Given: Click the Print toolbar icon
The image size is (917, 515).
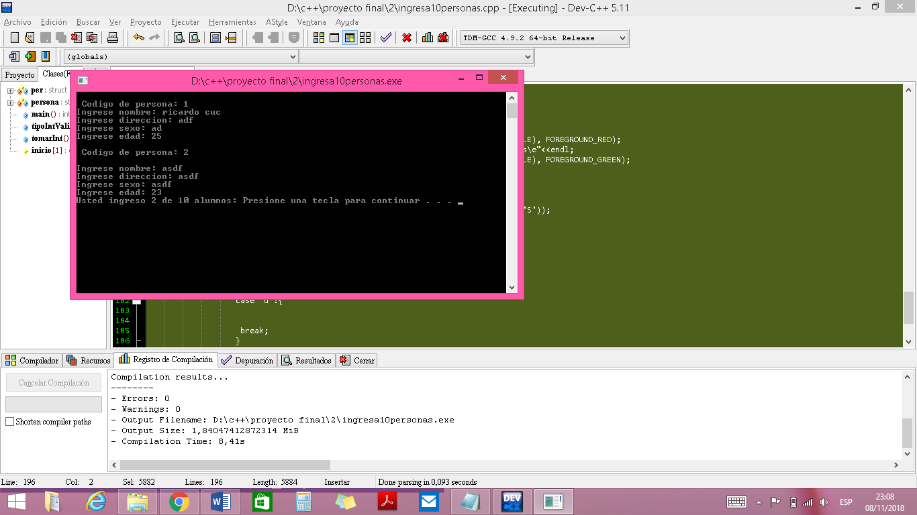Looking at the screenshot, I should pyautogui.click(x=113, y=38).
